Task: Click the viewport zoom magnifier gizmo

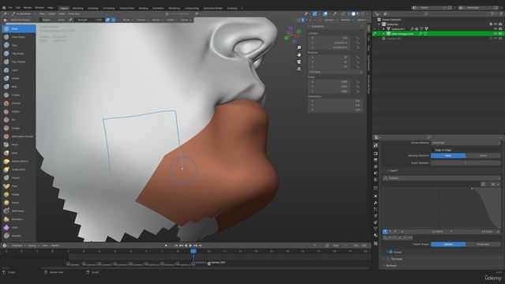Action: tap(299, 47)
